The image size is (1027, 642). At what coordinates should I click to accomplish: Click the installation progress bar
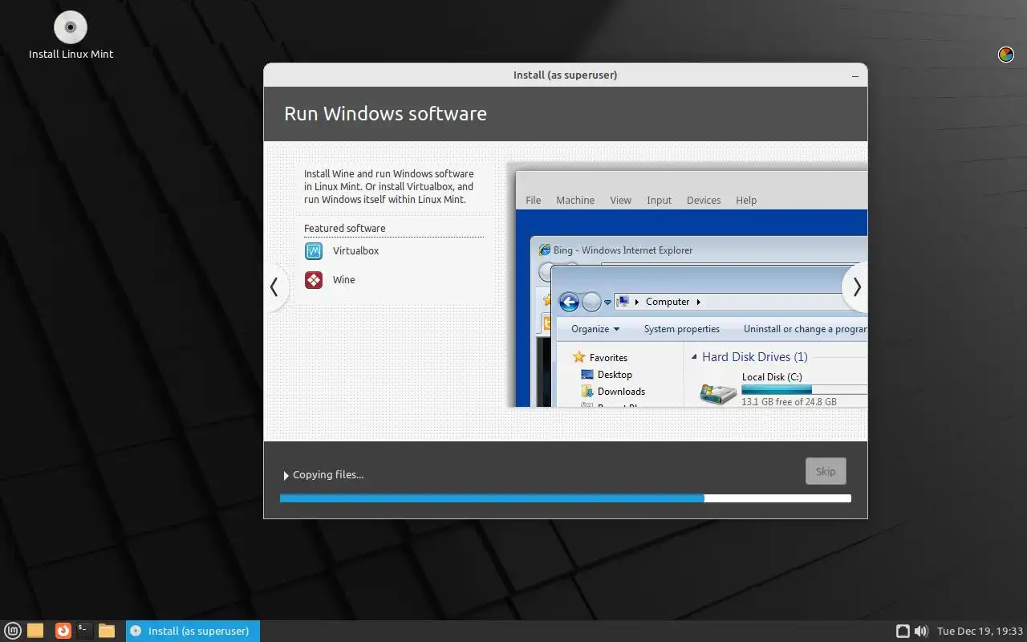pos(565,498)
